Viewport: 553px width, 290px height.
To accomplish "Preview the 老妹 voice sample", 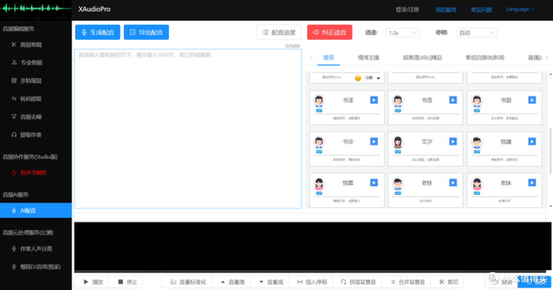I will (x=532, y=183).
